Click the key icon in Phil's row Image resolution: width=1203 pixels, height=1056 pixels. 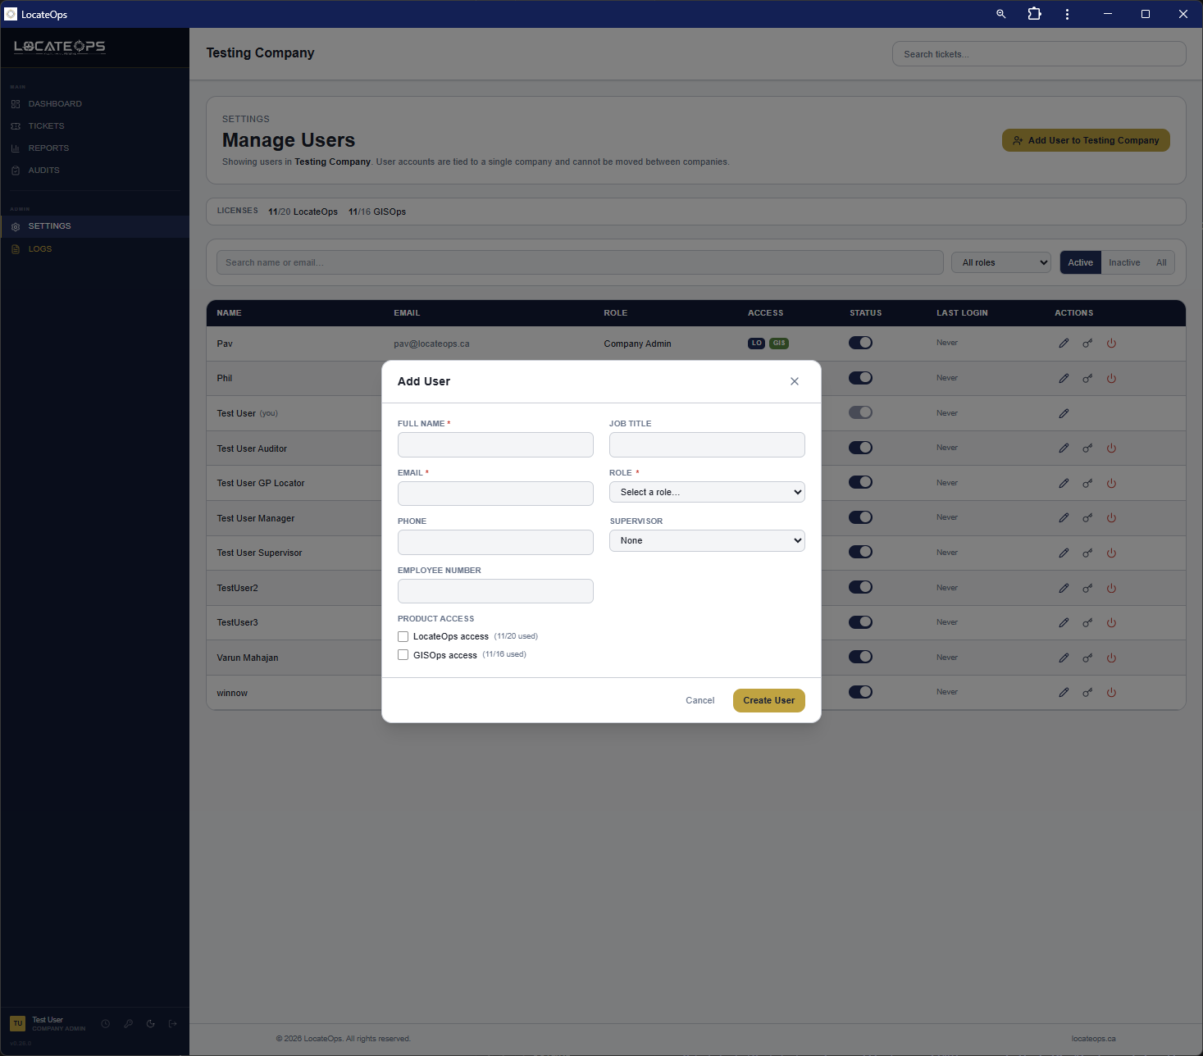1087,379
